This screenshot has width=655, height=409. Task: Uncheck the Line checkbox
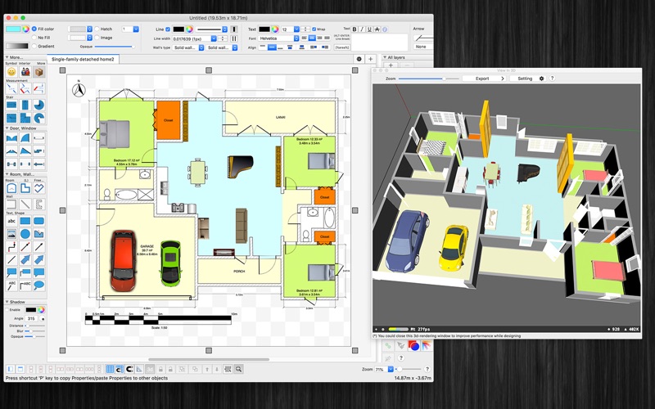168,29
